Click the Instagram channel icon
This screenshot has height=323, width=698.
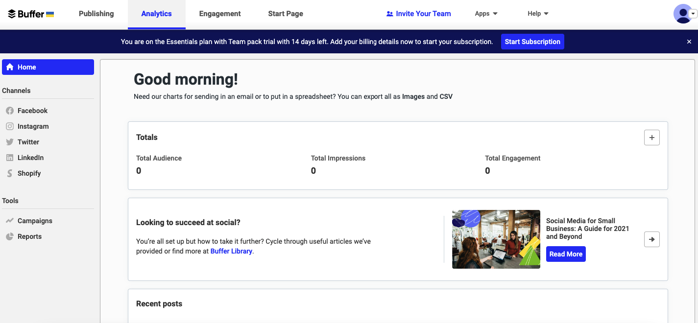10,126
